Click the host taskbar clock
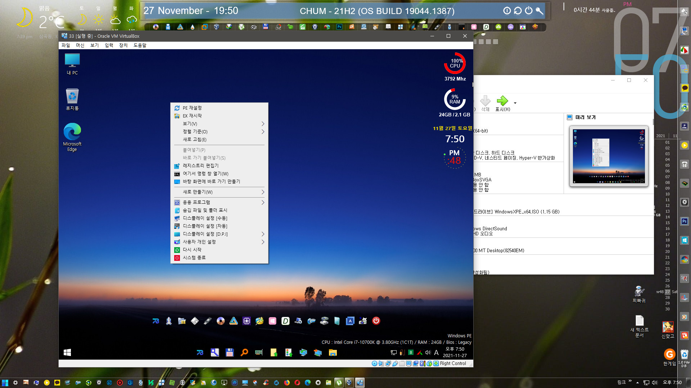The image size is (691, 388). click(x=672, y=383)
